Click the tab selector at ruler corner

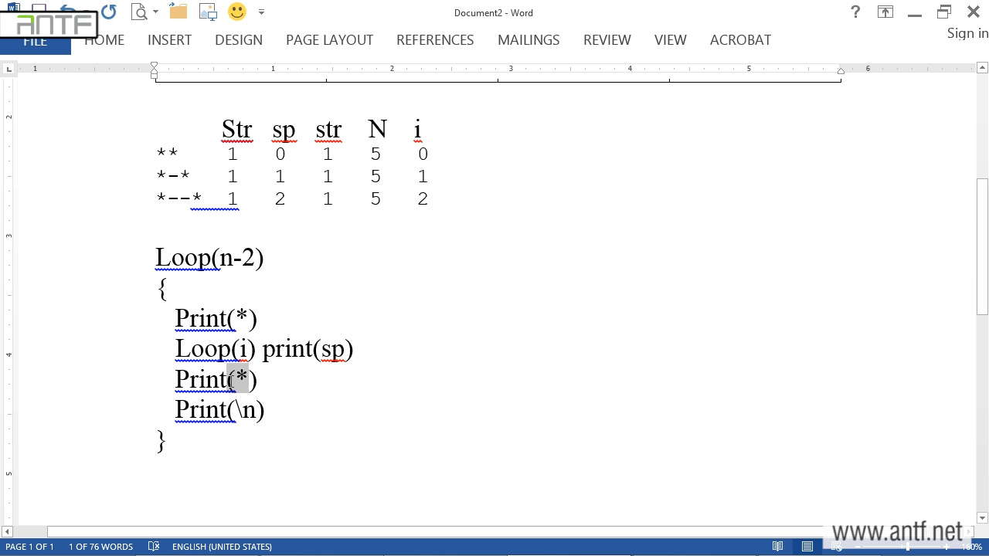(x=8, y=69)
